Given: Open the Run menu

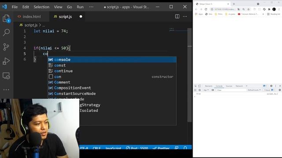Looking at the screenshot, I should coord(80,7).
